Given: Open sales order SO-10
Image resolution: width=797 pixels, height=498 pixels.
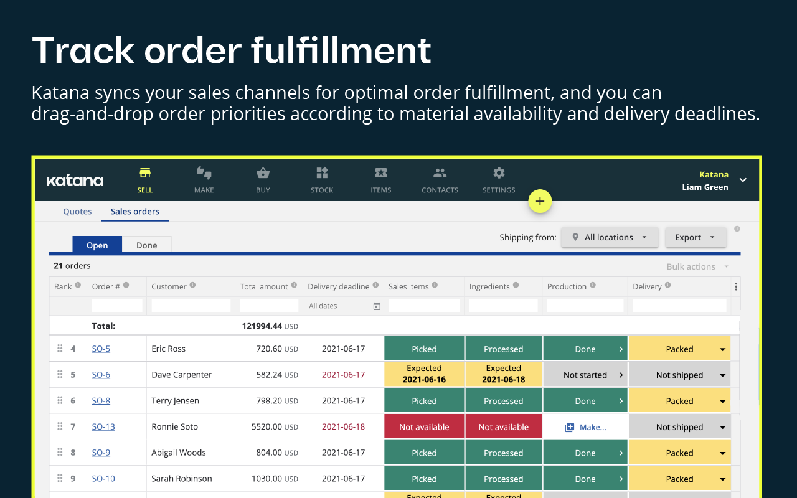Looking at the screenshot, I should [x=103, y=479].
